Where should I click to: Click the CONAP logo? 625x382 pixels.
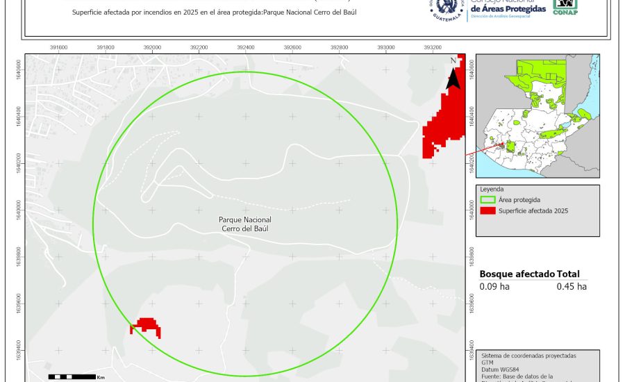pyautogui.click(x=565, y=6)
